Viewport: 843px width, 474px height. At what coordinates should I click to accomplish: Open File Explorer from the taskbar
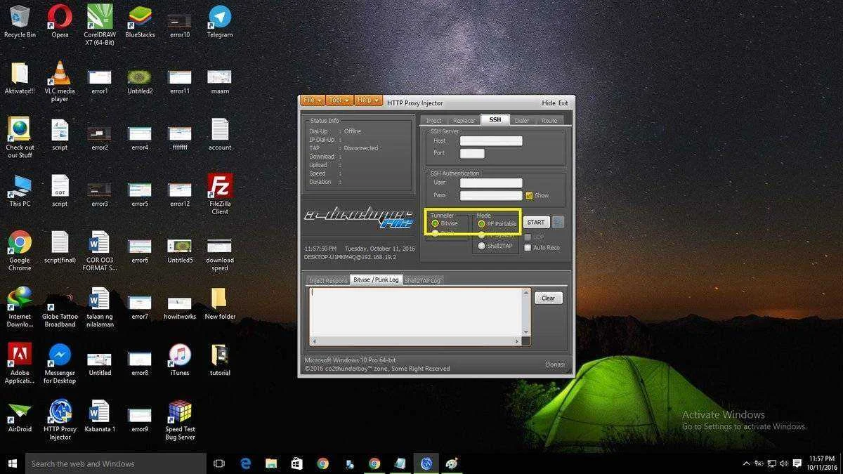(270, 463)
